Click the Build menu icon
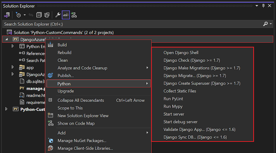 click(x=50, y=45)
